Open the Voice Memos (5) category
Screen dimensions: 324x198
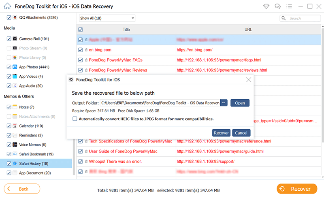point(33,145)
